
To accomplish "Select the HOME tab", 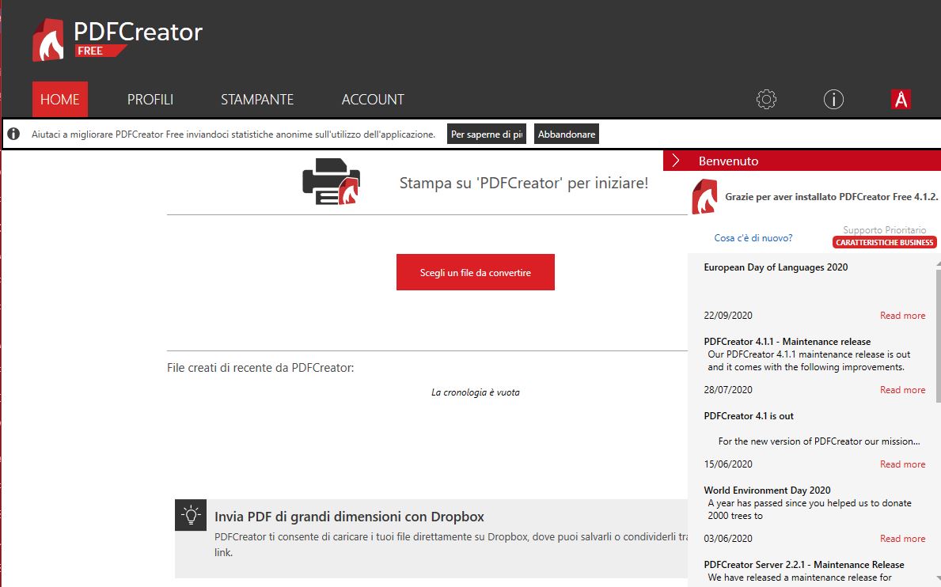I will coord(60,100).
